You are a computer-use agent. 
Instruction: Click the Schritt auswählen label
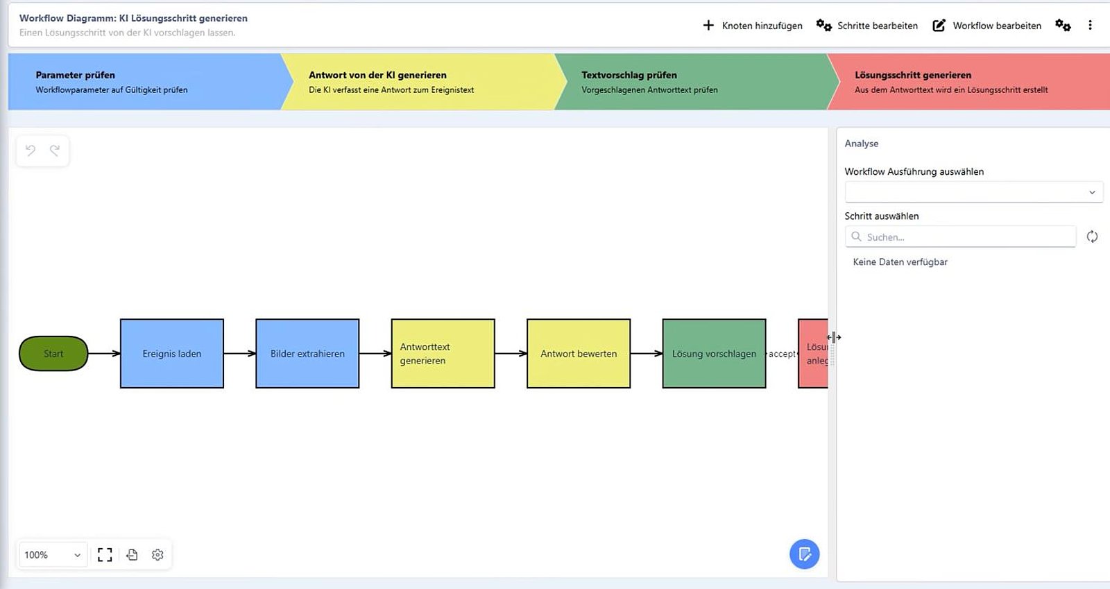[x=882, y=216]
